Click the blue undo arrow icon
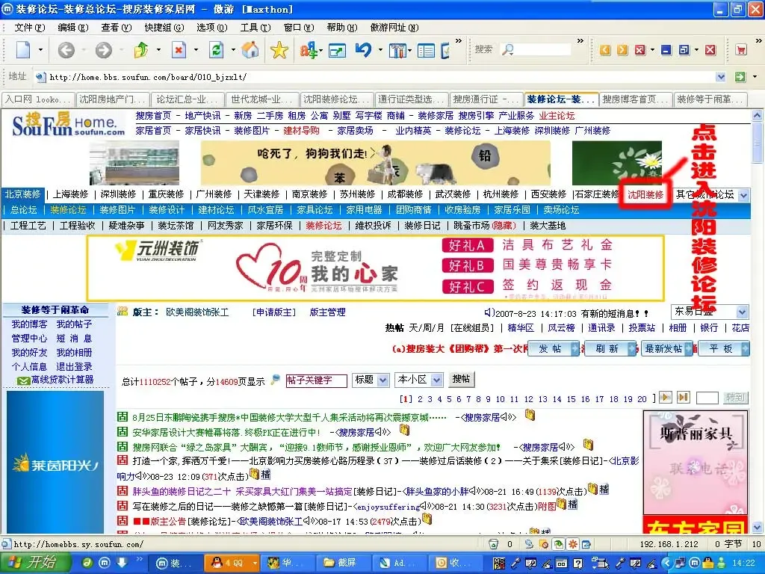Image resolution: width=765 pixels, height=574 pixels. [x=363, y=50]
